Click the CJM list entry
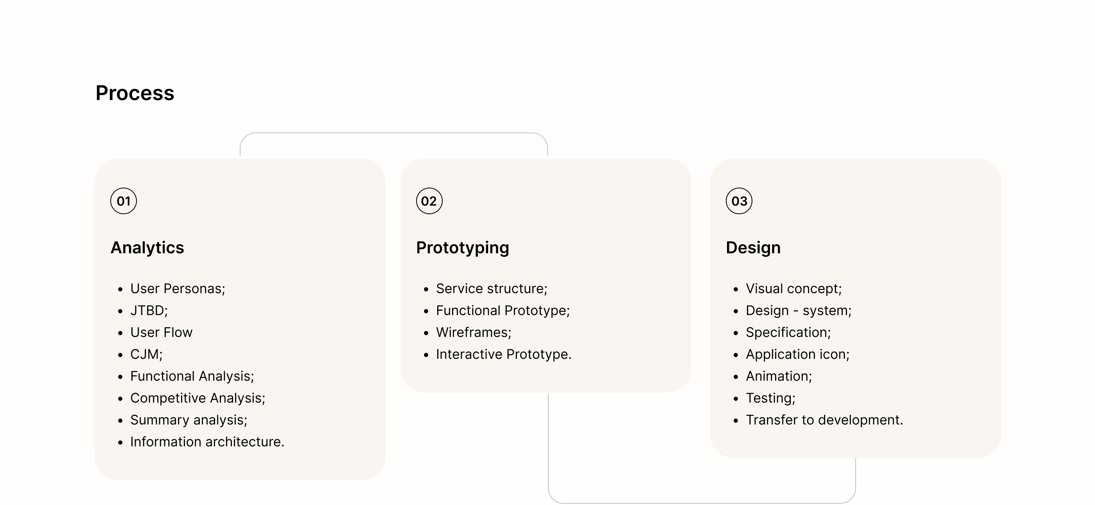Image resolution: width=1095 pixels, height=505 pixels. coord(146,354)
